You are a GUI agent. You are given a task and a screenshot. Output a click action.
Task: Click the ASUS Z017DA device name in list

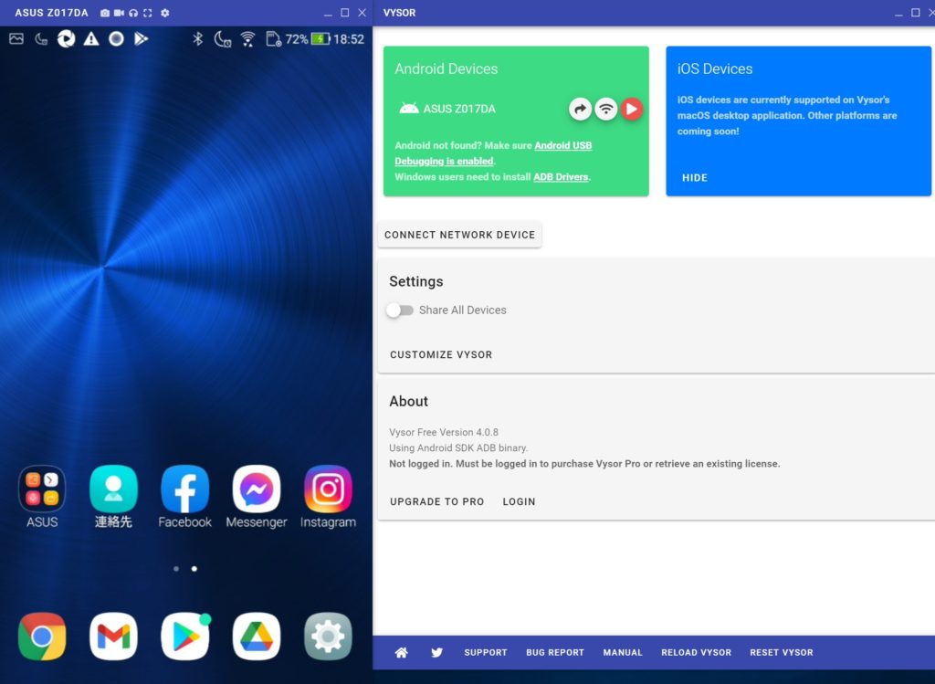coord(459,110)
